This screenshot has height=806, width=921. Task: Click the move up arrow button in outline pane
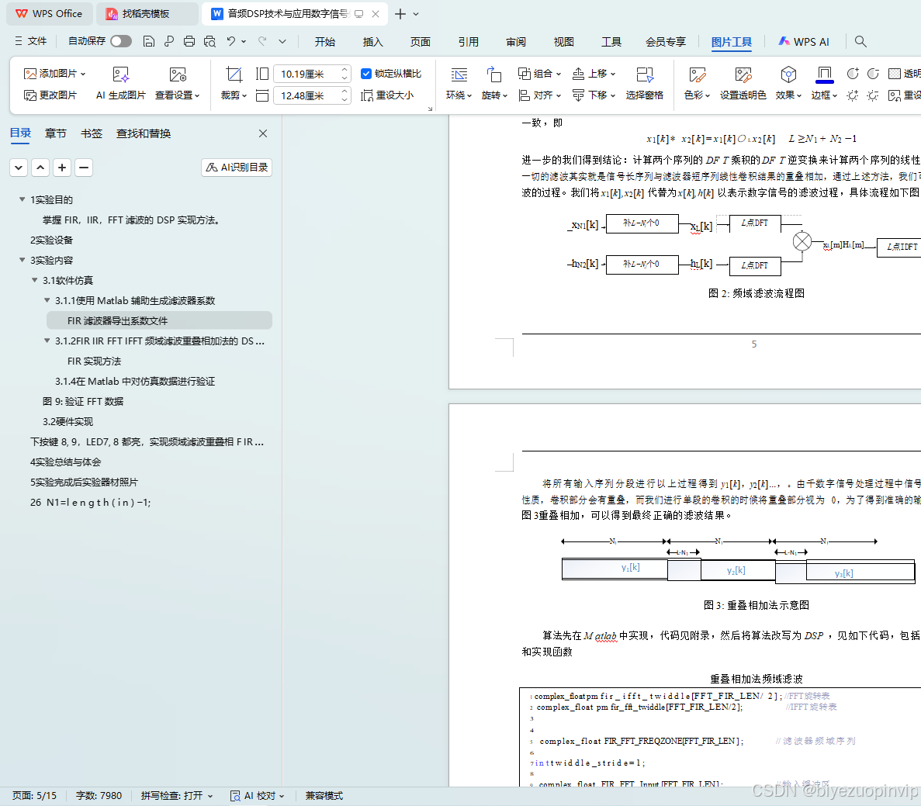(x=40, y=168)
